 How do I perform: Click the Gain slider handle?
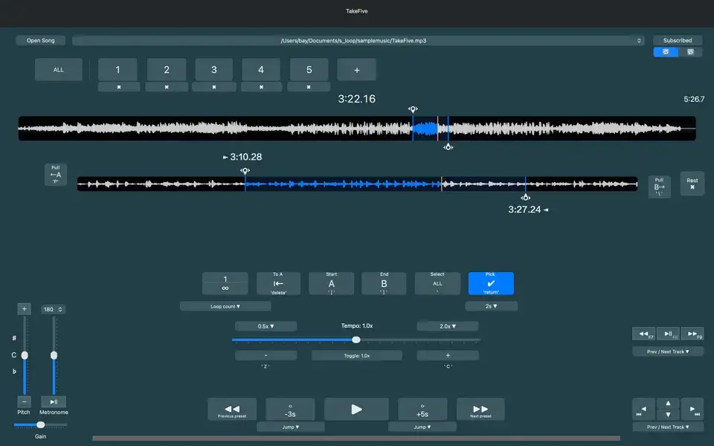pos(40,424)
